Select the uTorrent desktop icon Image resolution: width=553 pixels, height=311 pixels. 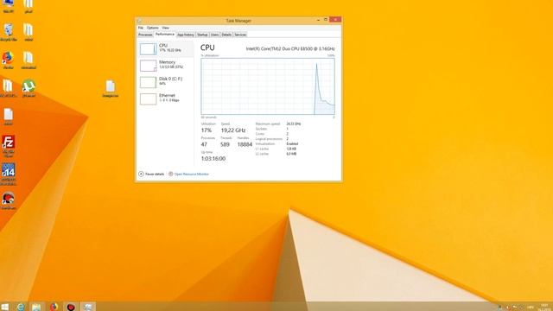click(29, 88)
